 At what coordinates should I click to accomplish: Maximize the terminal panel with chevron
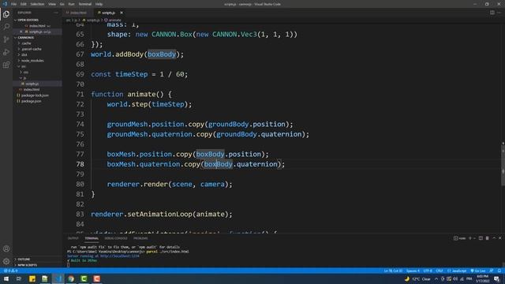tap(494, 238)
